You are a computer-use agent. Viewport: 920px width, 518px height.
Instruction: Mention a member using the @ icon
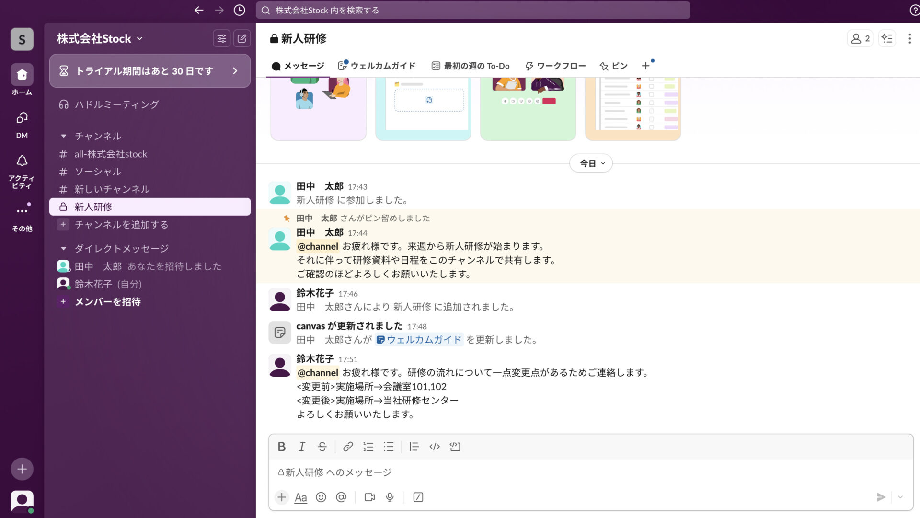(x=341, y=497)
